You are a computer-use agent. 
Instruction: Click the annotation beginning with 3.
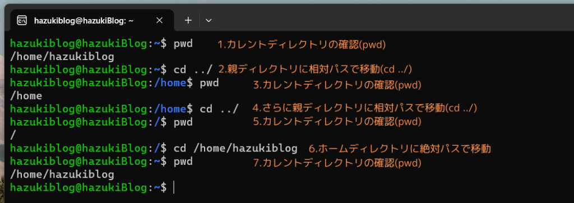coord(337,85)
